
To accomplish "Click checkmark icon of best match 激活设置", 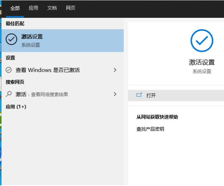I will [x=12, y=40].
